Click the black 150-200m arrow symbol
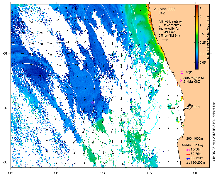This screenshot has width=217, height=176. click(188, 163)
